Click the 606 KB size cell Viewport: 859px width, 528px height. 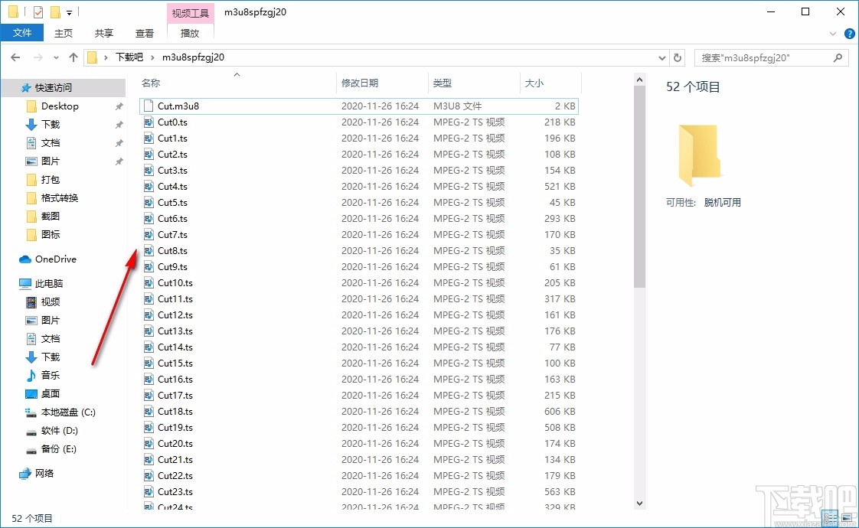pos(560,412)
